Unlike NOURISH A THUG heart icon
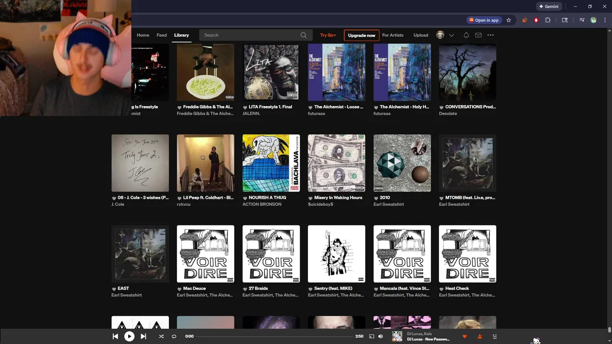Image resolution: width=612 pixels, height=344 pixels. coord(245,198)
